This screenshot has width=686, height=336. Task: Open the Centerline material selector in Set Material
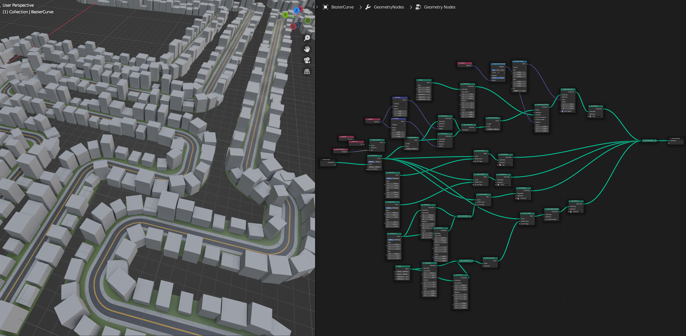(x=524, y=198)
